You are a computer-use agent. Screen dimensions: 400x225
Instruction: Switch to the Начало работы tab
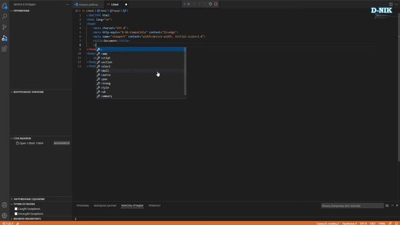(88, 4)
